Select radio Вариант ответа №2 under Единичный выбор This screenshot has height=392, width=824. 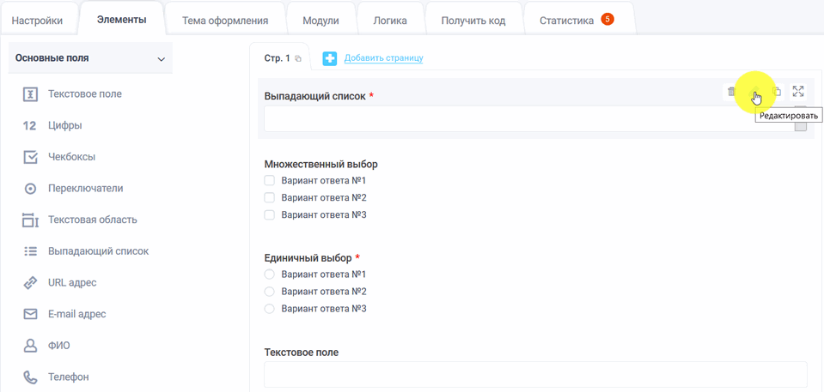coord(270,292)
